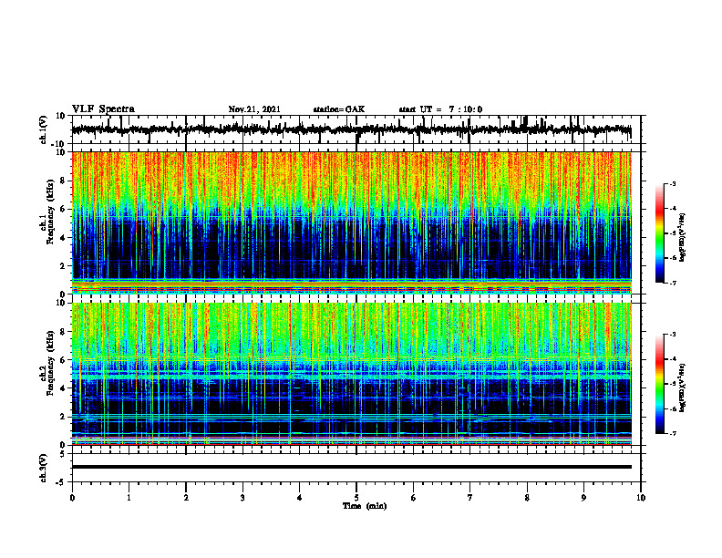Click the ch.3 flat black trace
The height and width of the screenshot is (558, 722).
[351, 467]
